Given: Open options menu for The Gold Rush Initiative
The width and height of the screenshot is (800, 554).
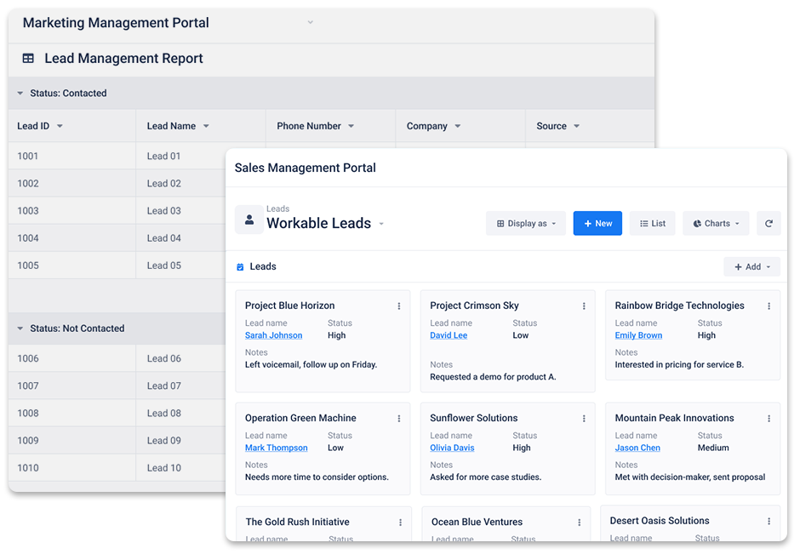Looking at the screenshot, I should point(401,523).
